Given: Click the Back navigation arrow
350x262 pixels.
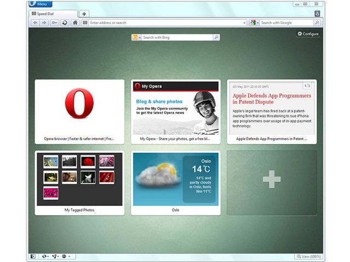Looking at the screenshot, I should [x=35, y=23].
